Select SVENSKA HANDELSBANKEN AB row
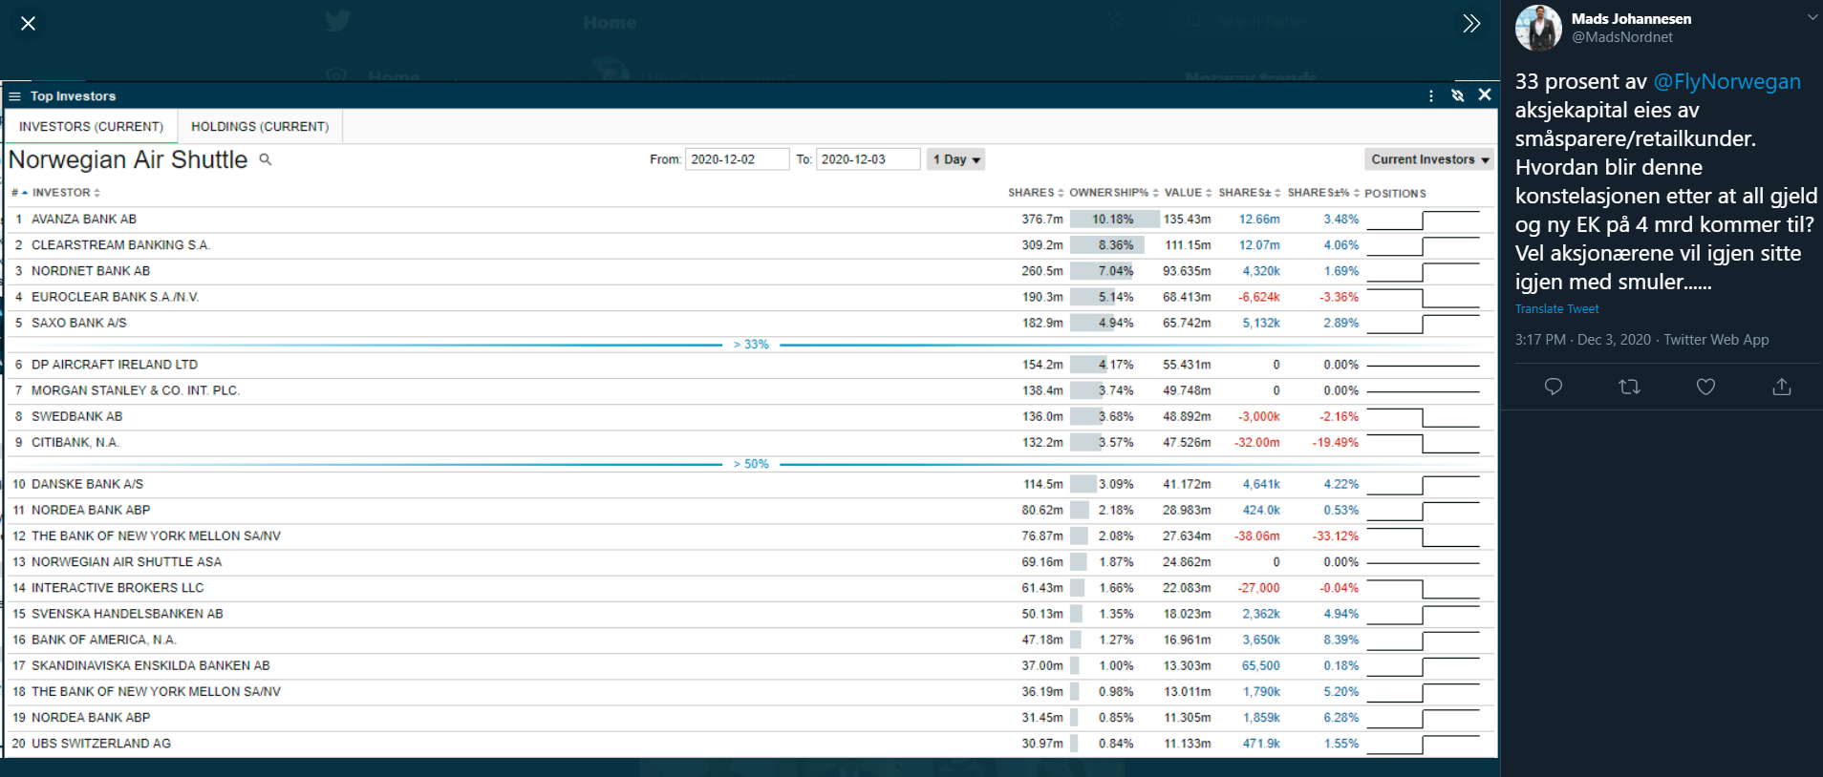1823x777 pixels. pyautogui.click(x=750, y=614)
